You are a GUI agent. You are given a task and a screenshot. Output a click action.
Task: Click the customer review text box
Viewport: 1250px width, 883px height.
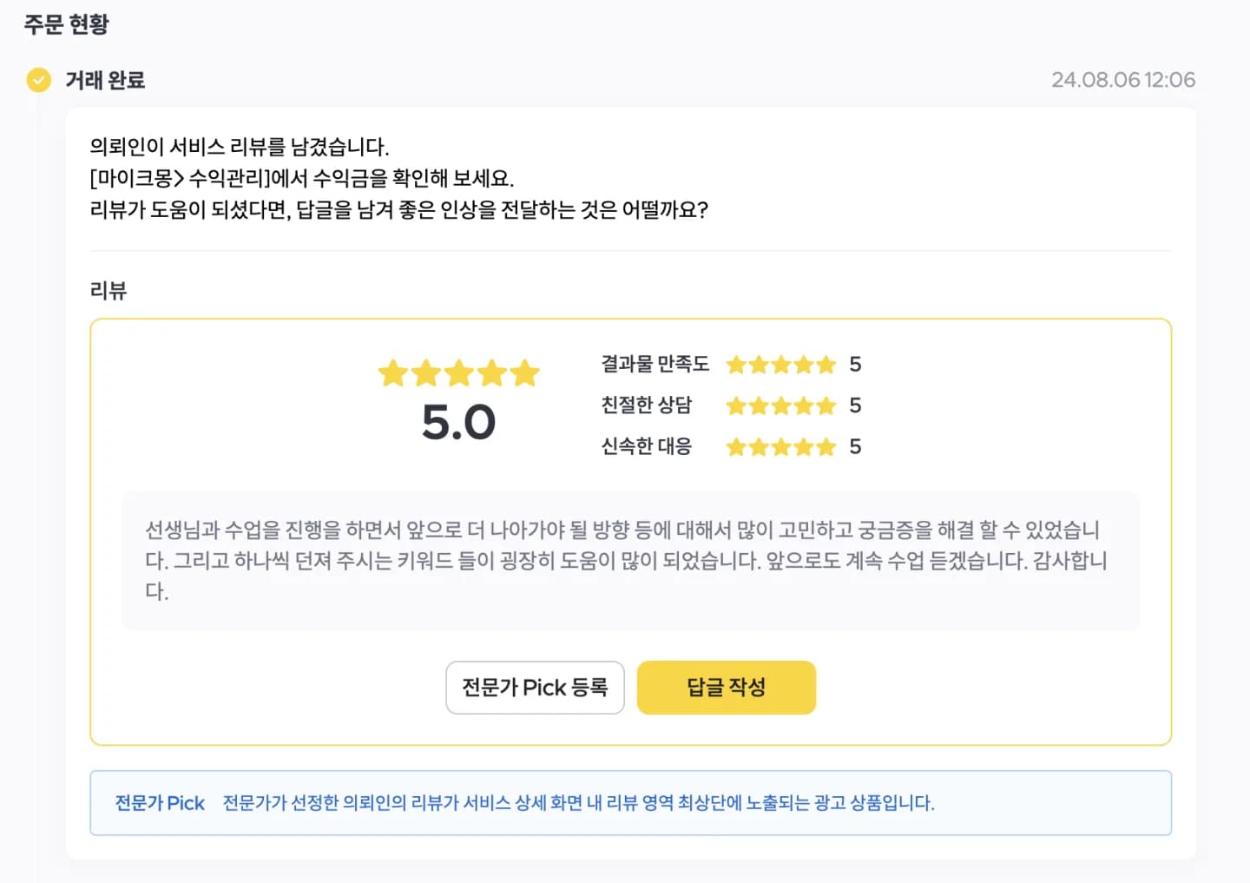click(x=631, y=561)
